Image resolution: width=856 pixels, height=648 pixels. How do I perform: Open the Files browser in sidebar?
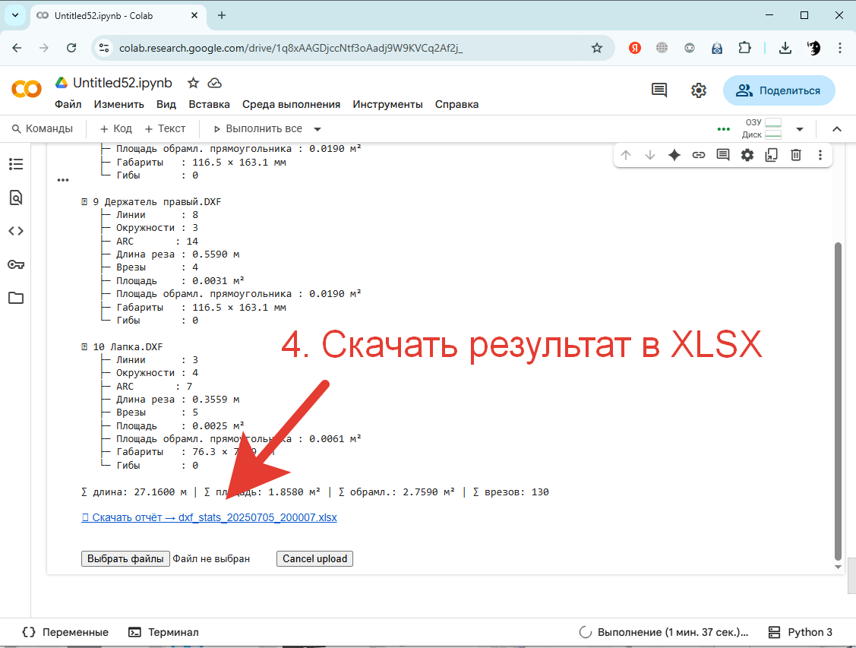(16, 298)
